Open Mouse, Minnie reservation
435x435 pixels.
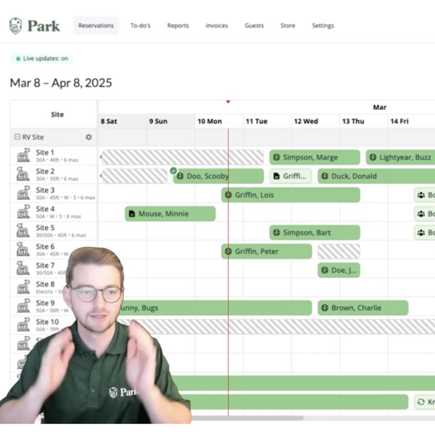[x=170, y=214]
